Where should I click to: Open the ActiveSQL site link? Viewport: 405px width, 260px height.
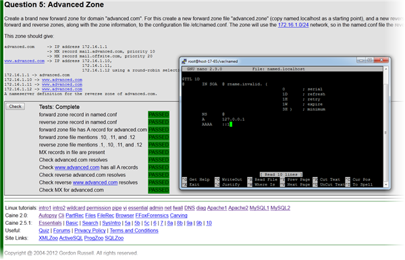point(71,238)
